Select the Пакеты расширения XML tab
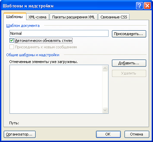 click(x=74, y=17)
